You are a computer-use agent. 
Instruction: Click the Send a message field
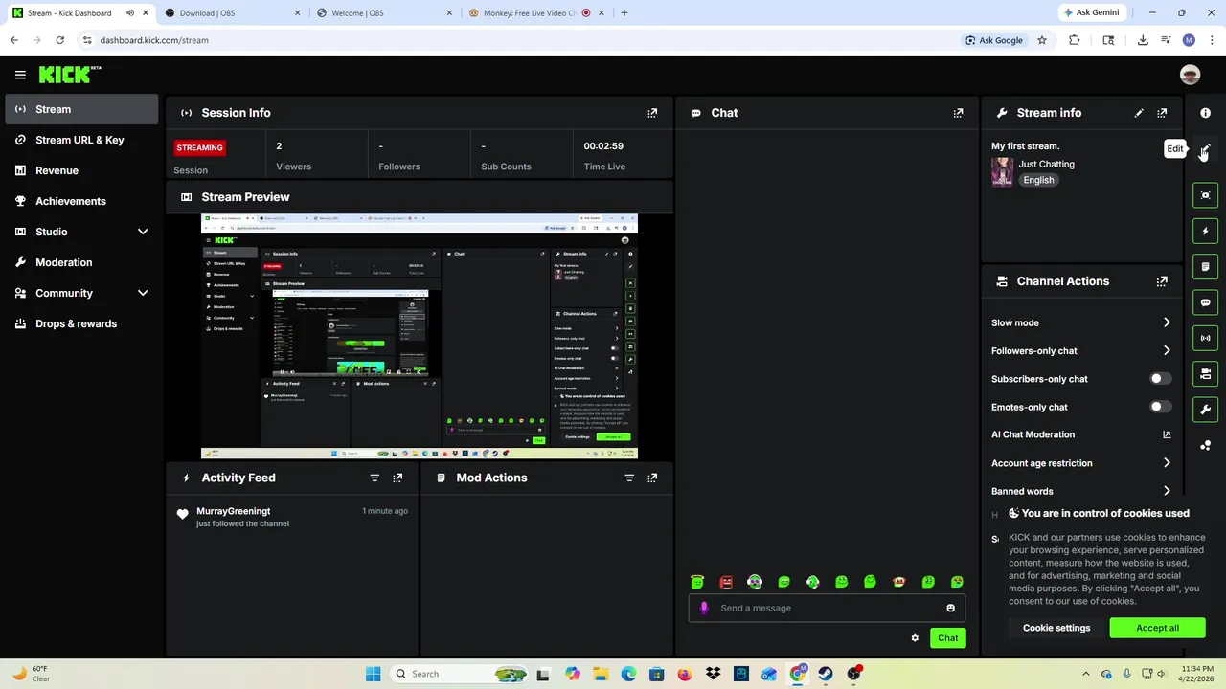tap(827, 608)
